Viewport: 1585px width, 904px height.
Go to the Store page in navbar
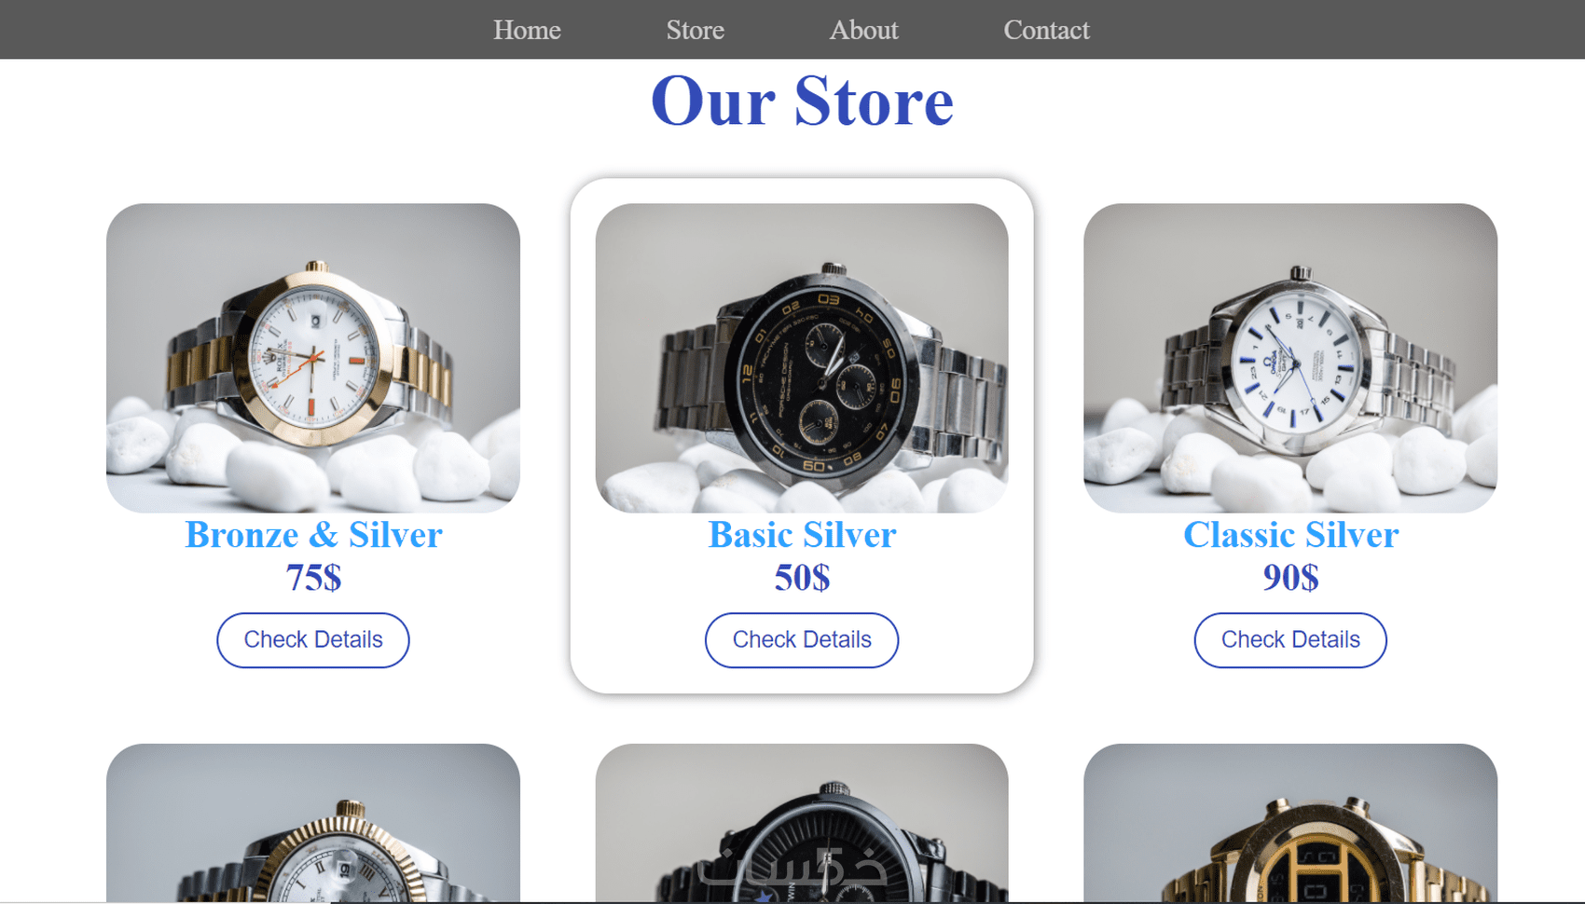coord(695,30)
